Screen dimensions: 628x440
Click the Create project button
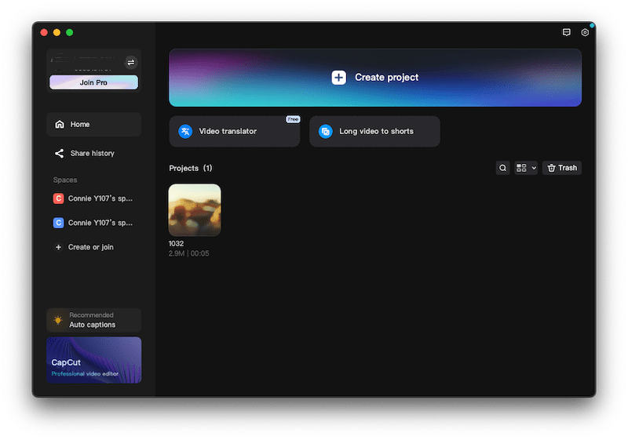tap(375, 78)
